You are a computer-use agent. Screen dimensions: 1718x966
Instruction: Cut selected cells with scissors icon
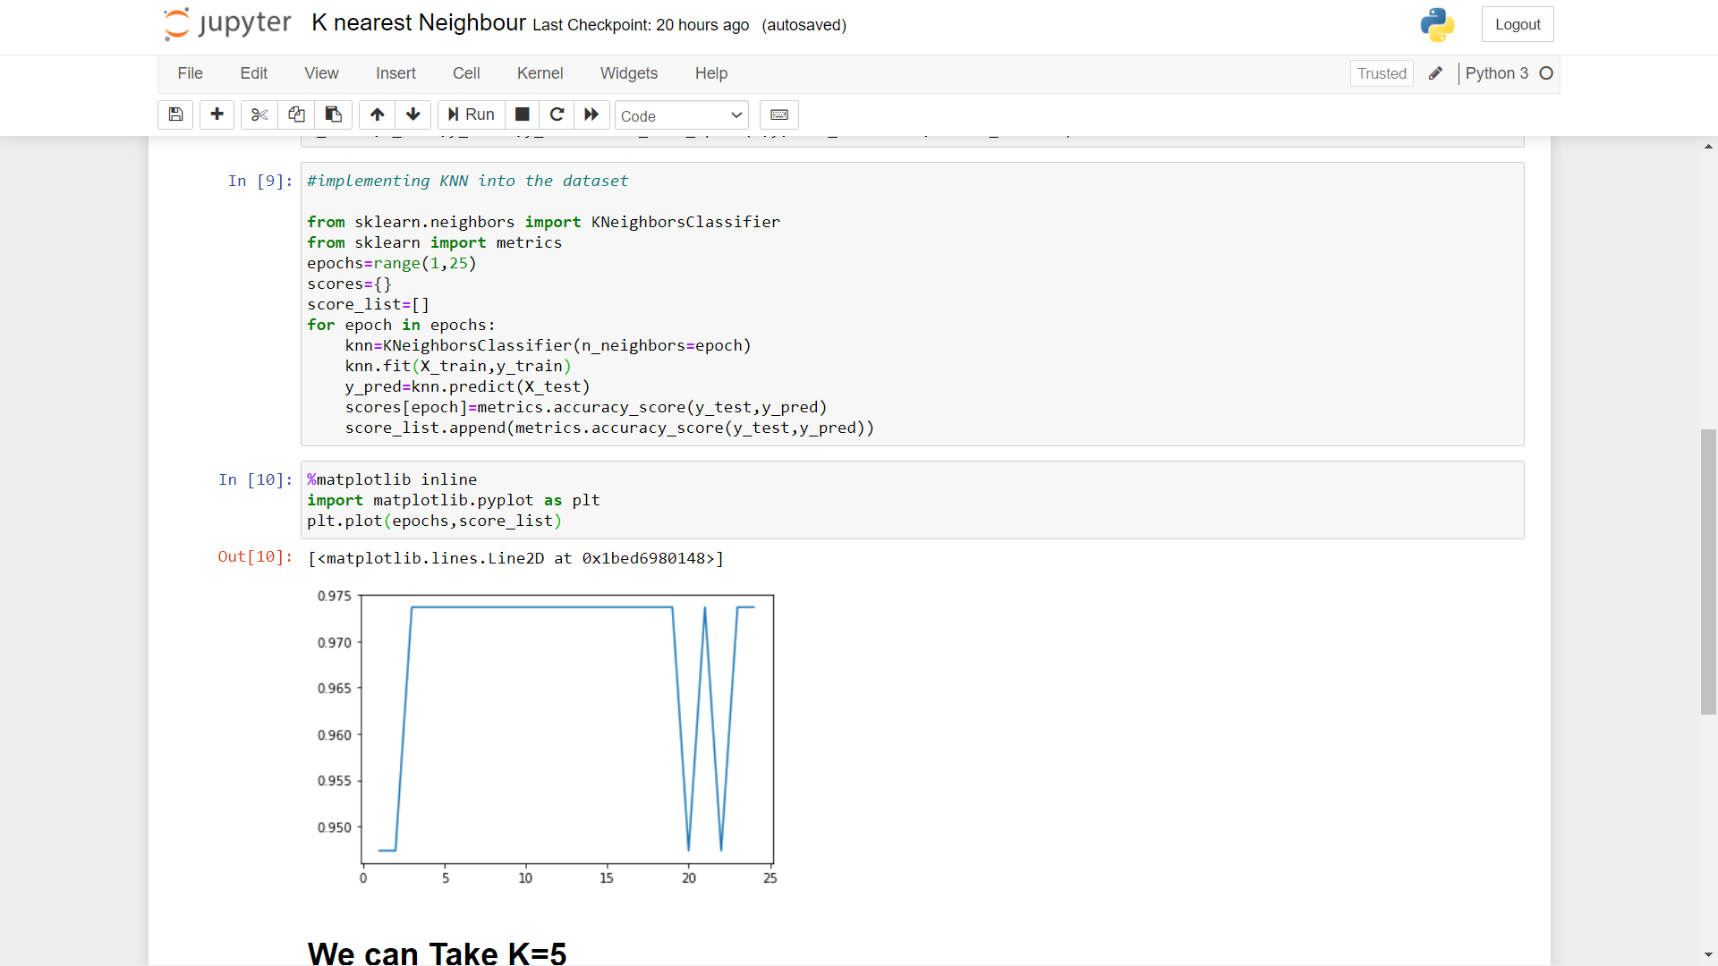pos(259,114)
